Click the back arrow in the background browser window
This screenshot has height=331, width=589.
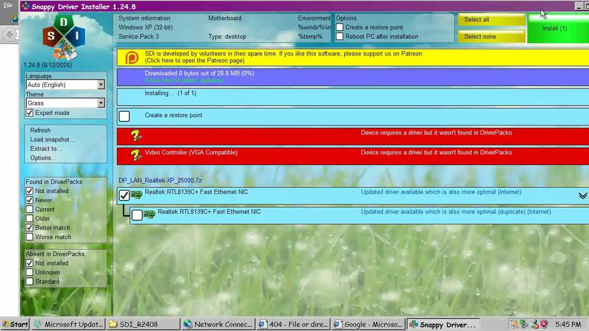coord(9,34)
